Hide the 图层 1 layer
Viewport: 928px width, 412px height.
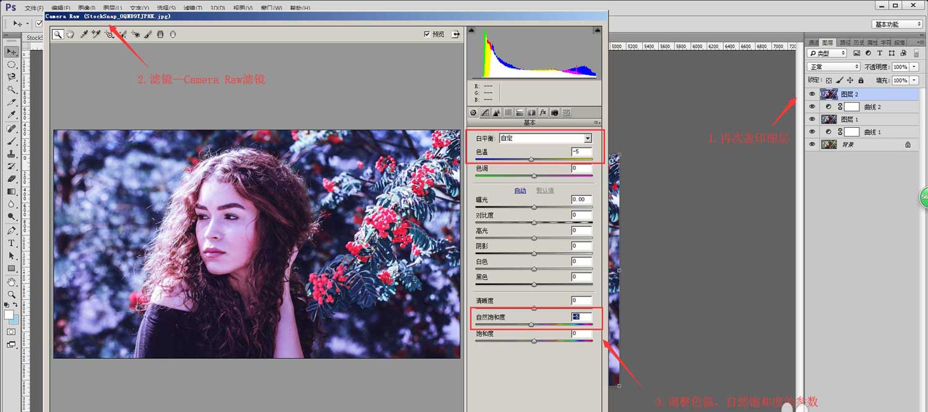coord(812,119)
